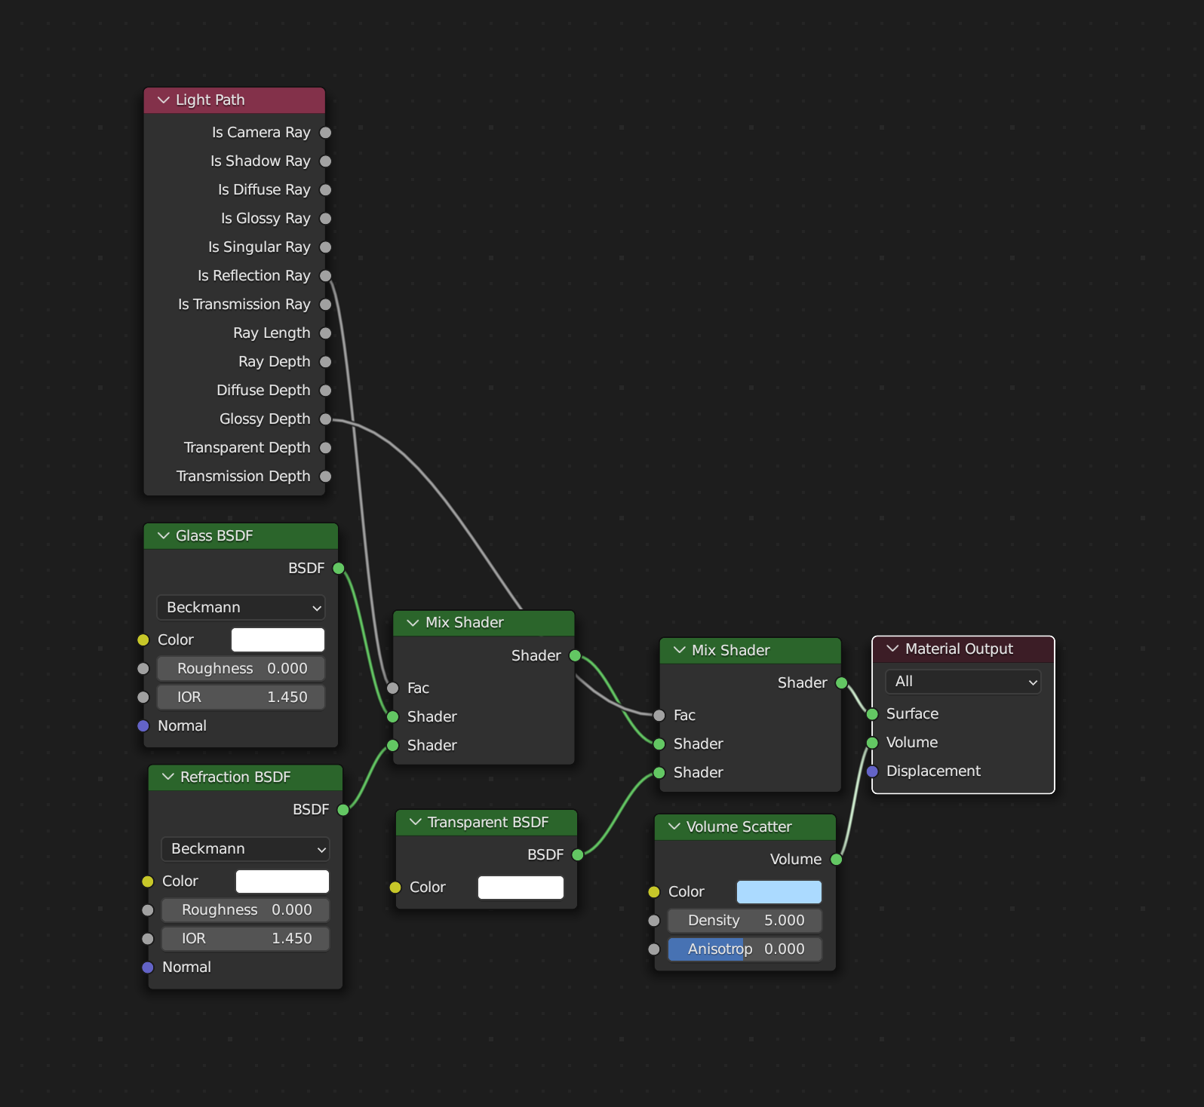Click the Glass BSDF white color swatch
The width and height of the screenshot is (1204, 1107).
(278, 639)
